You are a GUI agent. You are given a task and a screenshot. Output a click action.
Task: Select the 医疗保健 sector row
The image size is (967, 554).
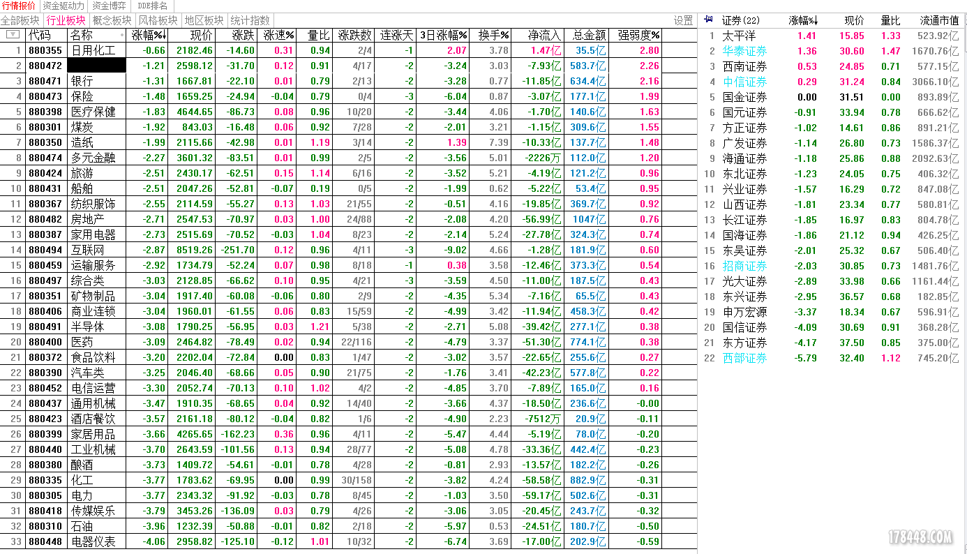pos(349,112)
